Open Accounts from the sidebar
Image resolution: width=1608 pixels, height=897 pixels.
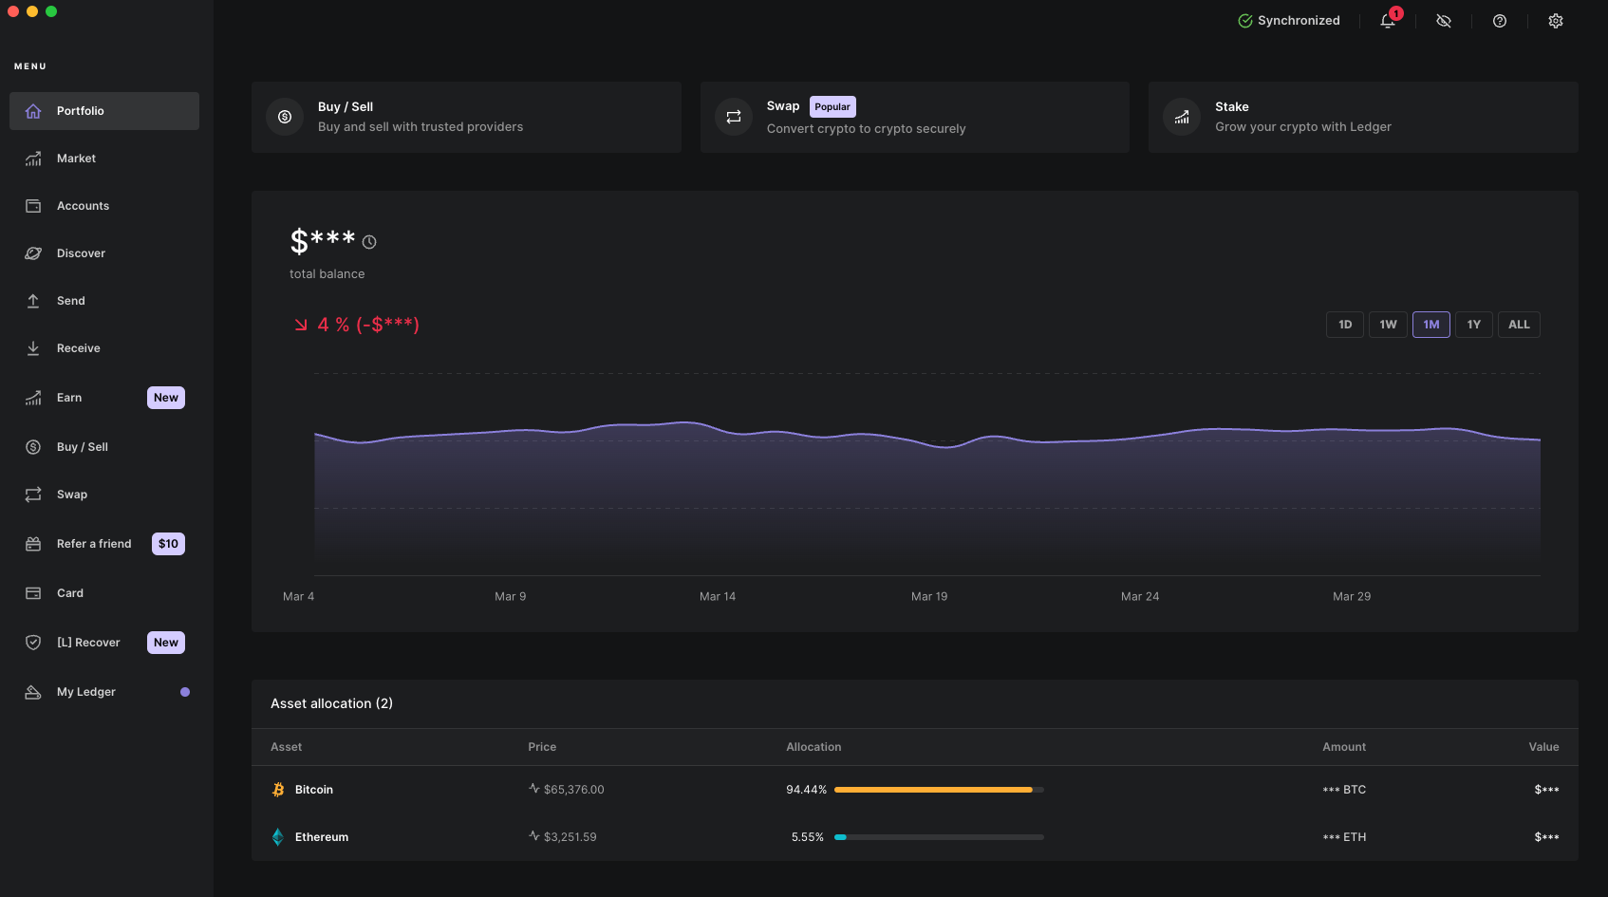click(x=104, y=206)
